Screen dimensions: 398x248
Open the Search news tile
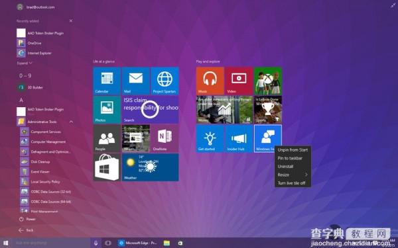pos(151,110)
